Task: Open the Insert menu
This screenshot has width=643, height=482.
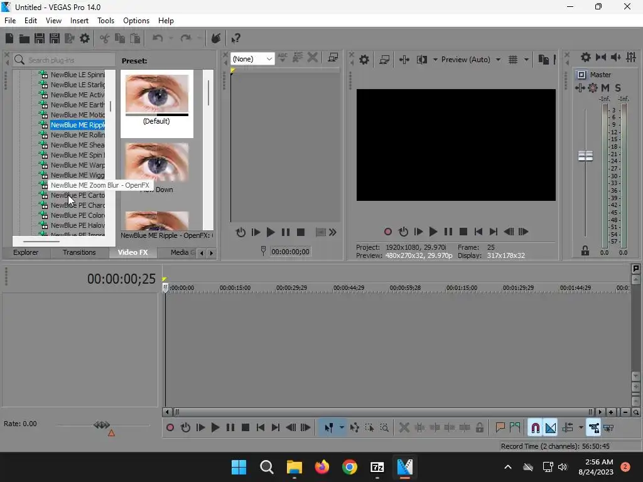Action: 79,21
